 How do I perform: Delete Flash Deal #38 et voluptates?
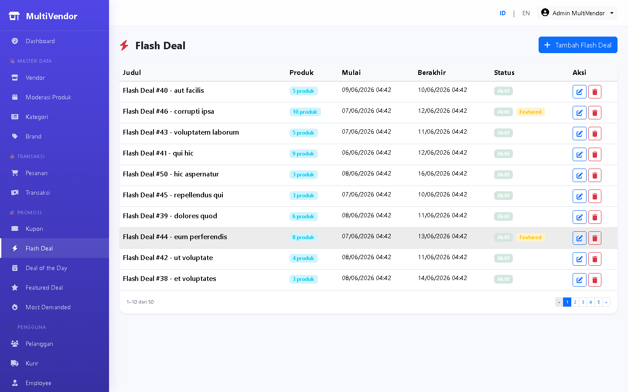(x=595, y=280)
